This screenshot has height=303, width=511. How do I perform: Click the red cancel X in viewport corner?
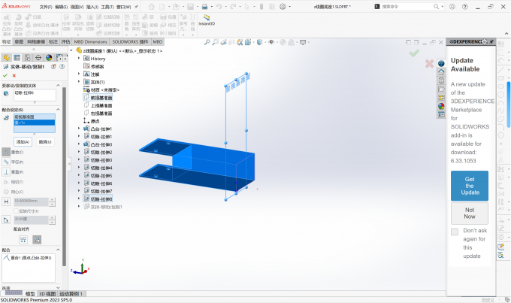(x=429, y=64)
